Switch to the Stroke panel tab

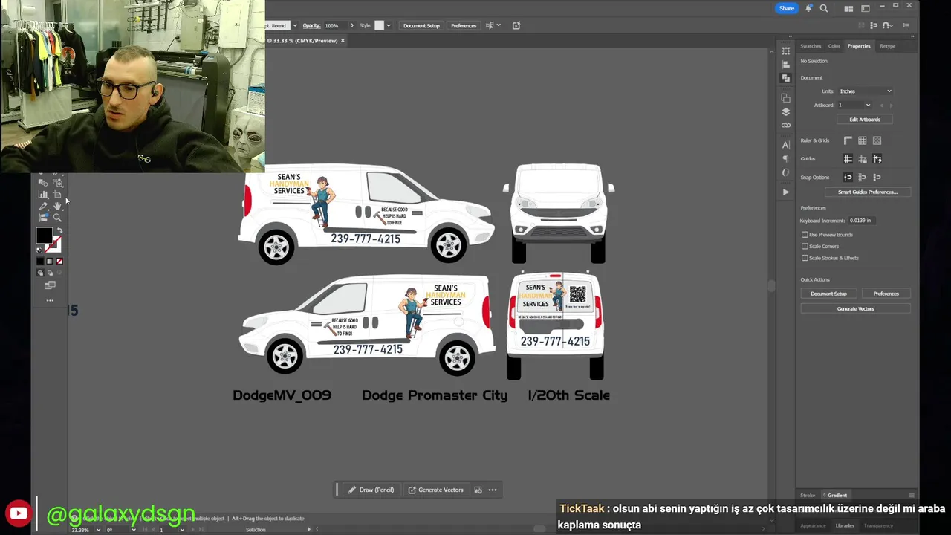pos(808,496)
